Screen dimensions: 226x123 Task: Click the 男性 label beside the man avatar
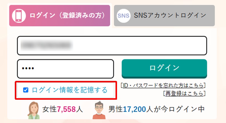click(x=115, y=109)
